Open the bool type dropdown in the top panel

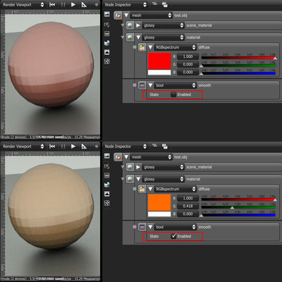(x=175, y=85)
